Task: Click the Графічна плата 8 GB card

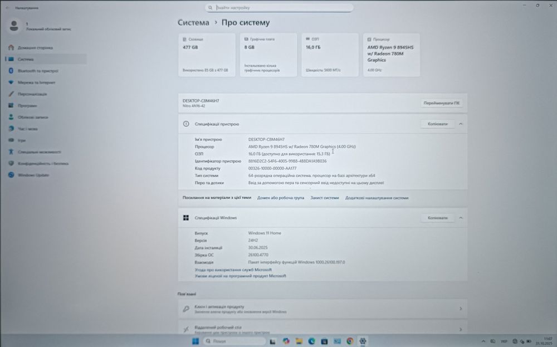Action: tap(268, 55)
